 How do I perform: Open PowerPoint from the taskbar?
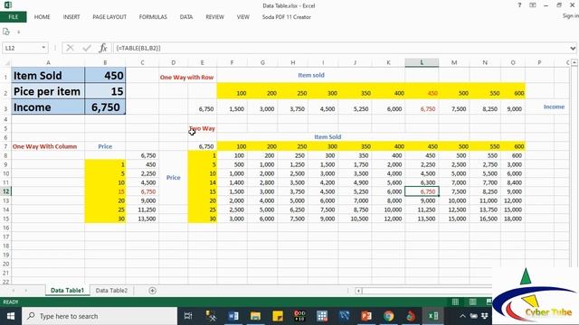[x=366, y=316]
